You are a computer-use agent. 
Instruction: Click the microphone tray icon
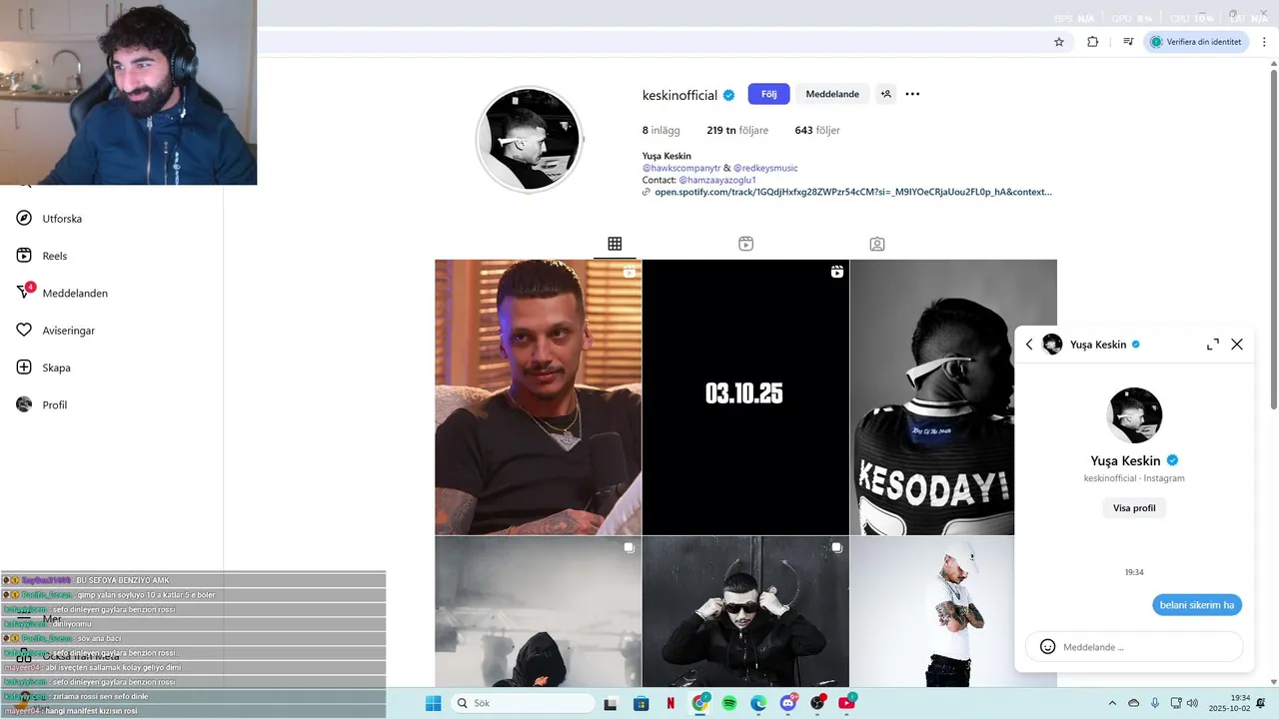1155,703
